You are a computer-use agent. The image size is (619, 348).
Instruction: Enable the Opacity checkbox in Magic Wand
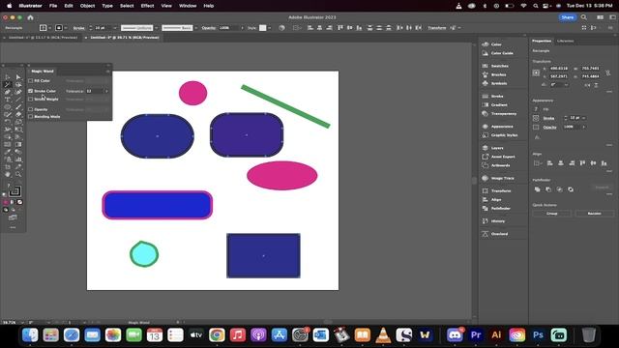point(30,109)
